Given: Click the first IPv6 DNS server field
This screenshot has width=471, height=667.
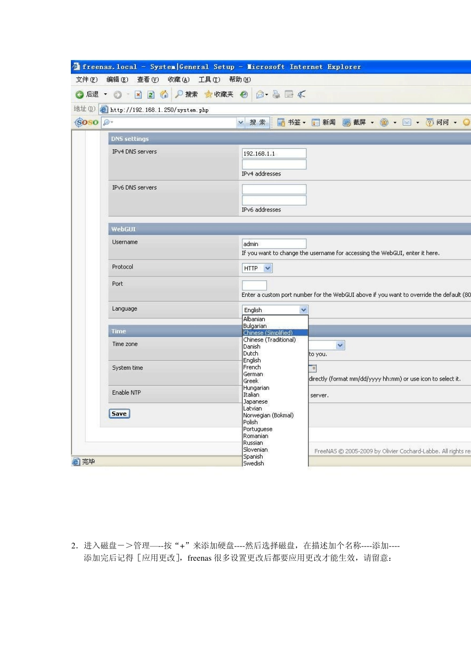Looking at the screenshot, I should click(x=274, y=189).
